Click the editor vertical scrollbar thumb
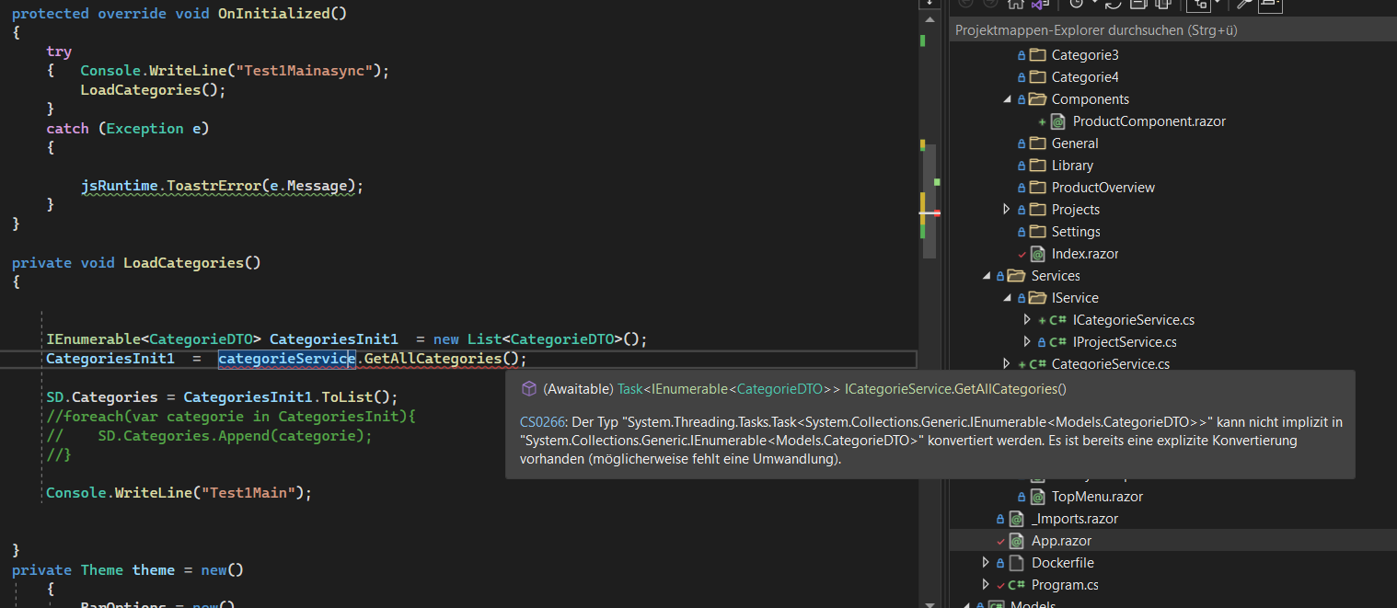 tap(929, 201)
